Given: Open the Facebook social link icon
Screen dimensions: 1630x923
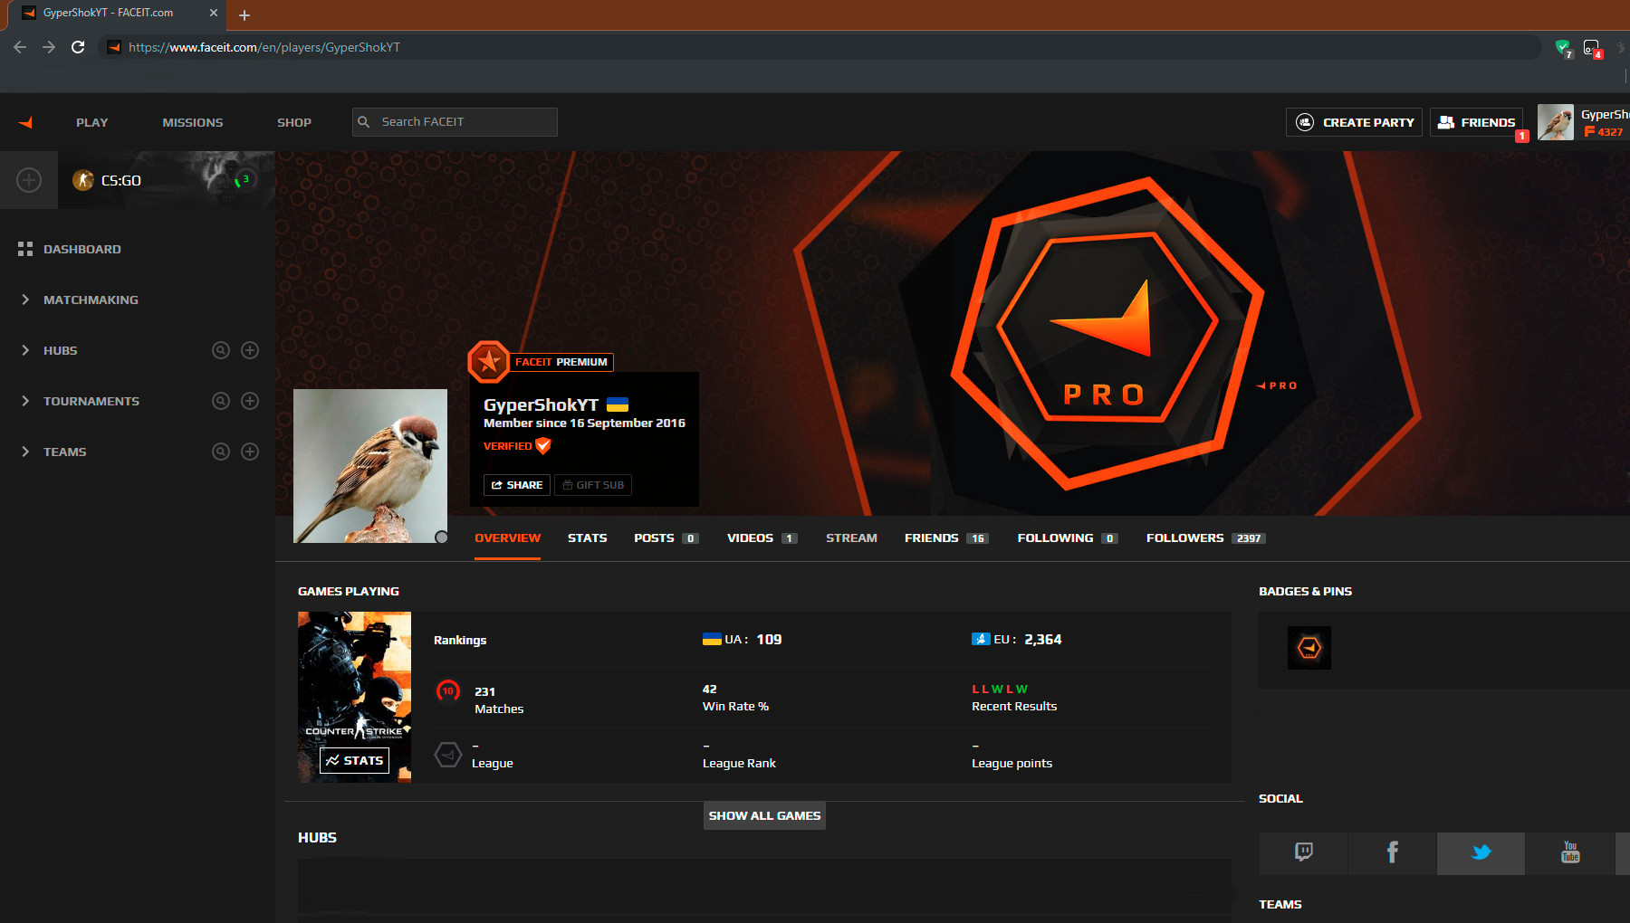Looking at the screenshot, I should [1392, 852].
